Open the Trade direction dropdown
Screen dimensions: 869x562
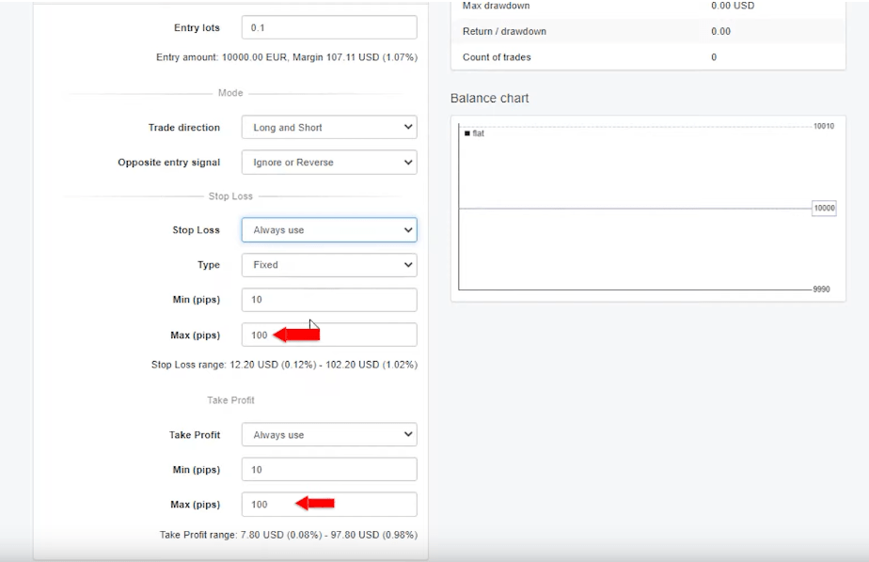[x=328, y=128]
